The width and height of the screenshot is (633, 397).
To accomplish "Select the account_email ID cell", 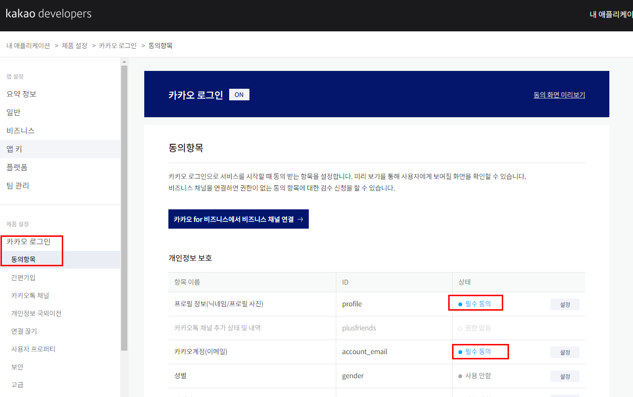I will coord(394,352).
